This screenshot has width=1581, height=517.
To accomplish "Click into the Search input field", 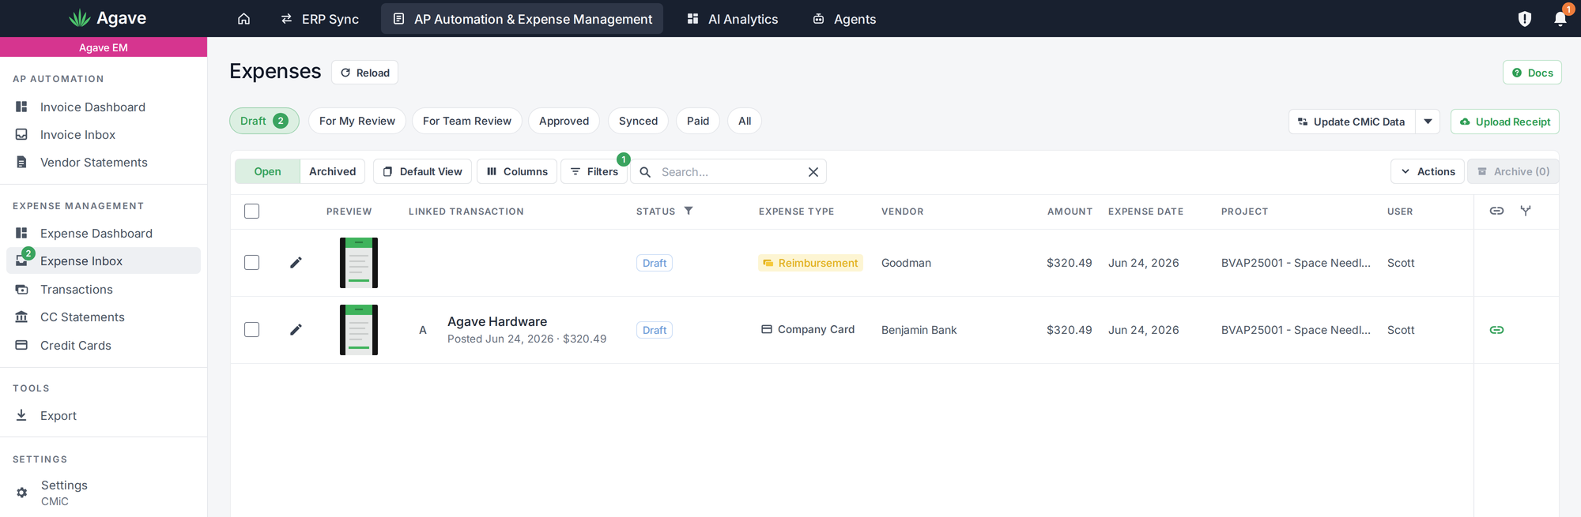I will [x=729, y=172].
